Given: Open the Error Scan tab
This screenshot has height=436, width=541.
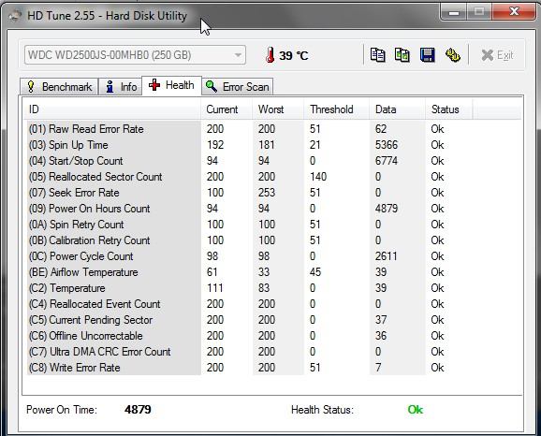Looking at the screenshot, I should tap(238, 87).
